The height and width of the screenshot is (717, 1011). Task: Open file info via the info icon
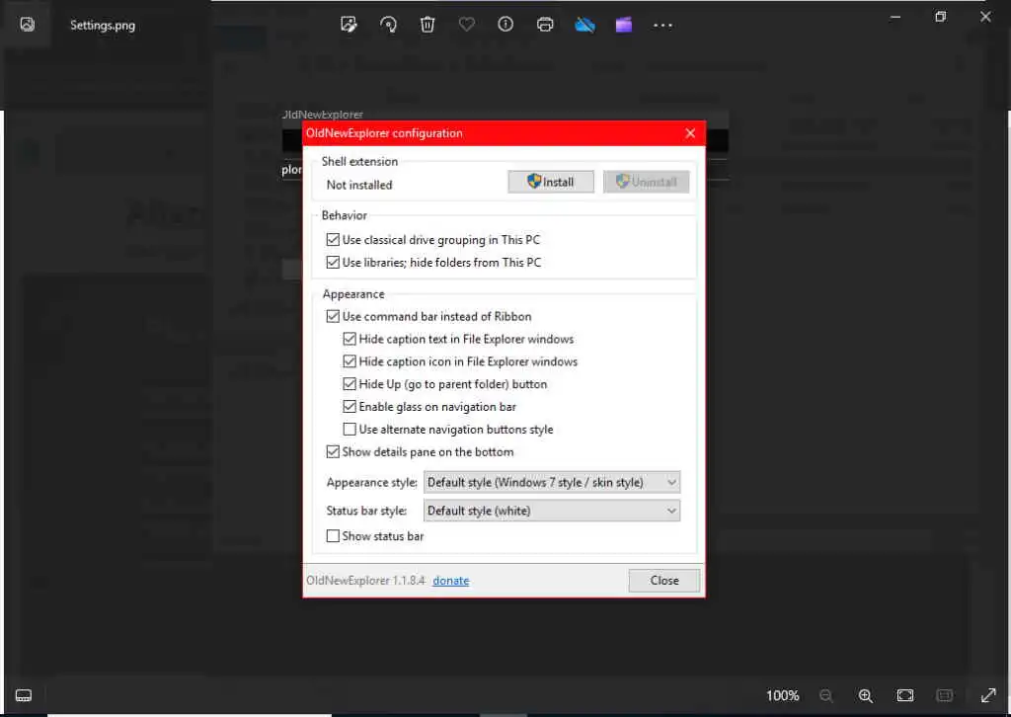(505, 25)
